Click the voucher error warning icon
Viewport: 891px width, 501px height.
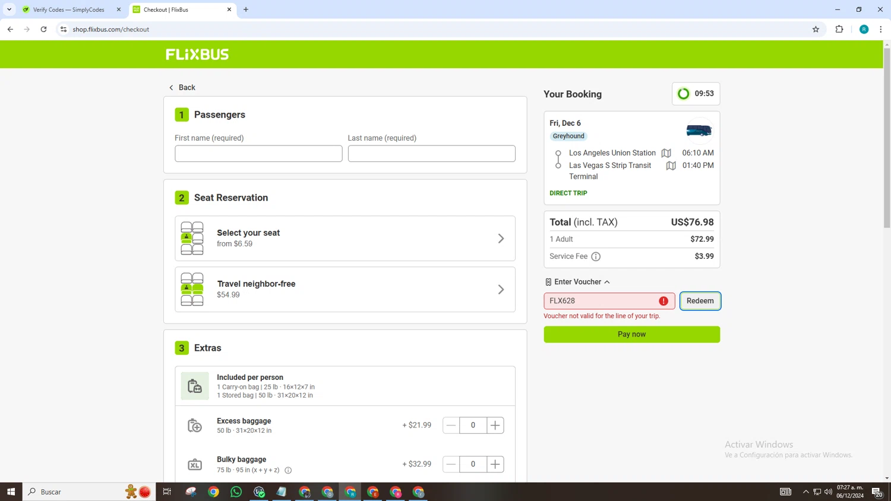[663, 301]
